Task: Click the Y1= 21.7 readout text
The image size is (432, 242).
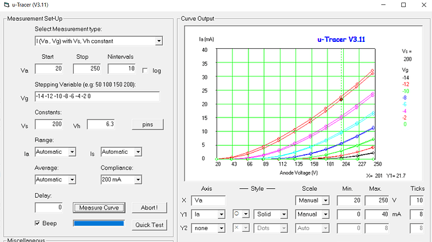Action: click(x=396, y=176)
